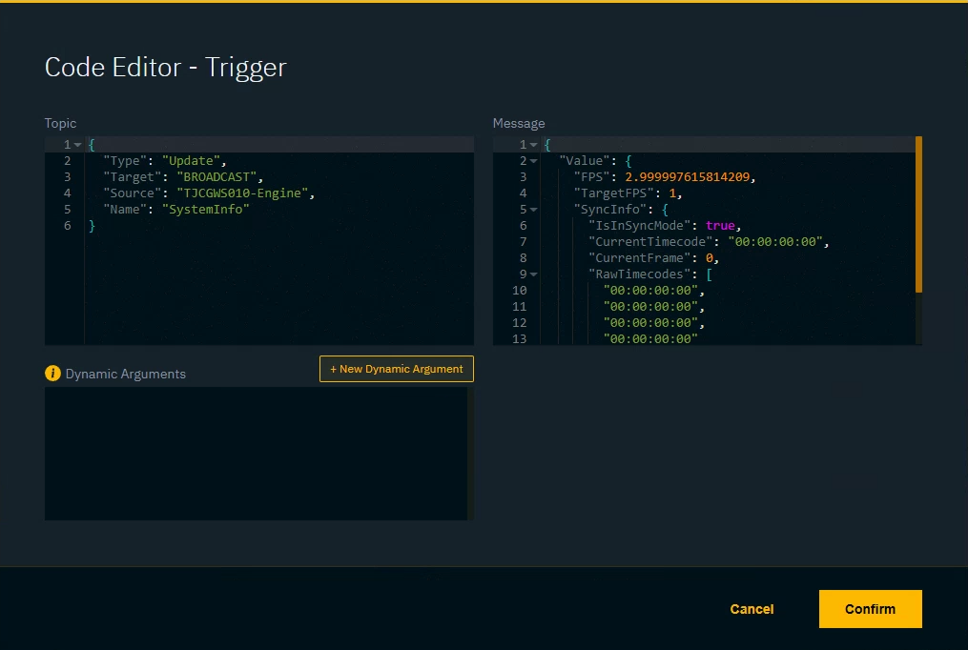
Task: Collapse the "Value" object on line 2
Action: (533, 161)
